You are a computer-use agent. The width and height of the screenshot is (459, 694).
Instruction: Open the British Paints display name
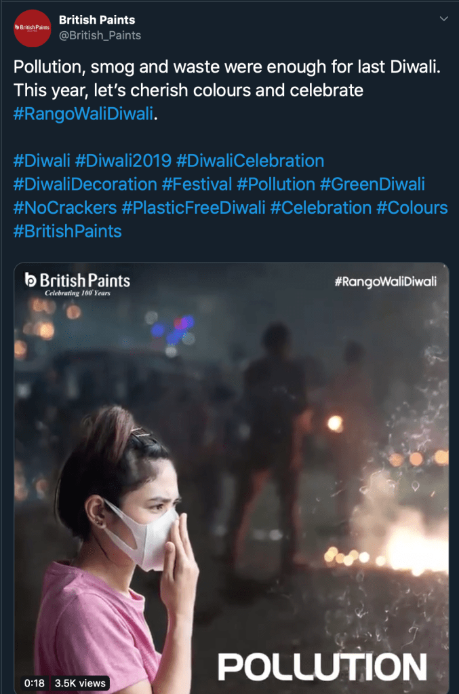pos(96,20)
